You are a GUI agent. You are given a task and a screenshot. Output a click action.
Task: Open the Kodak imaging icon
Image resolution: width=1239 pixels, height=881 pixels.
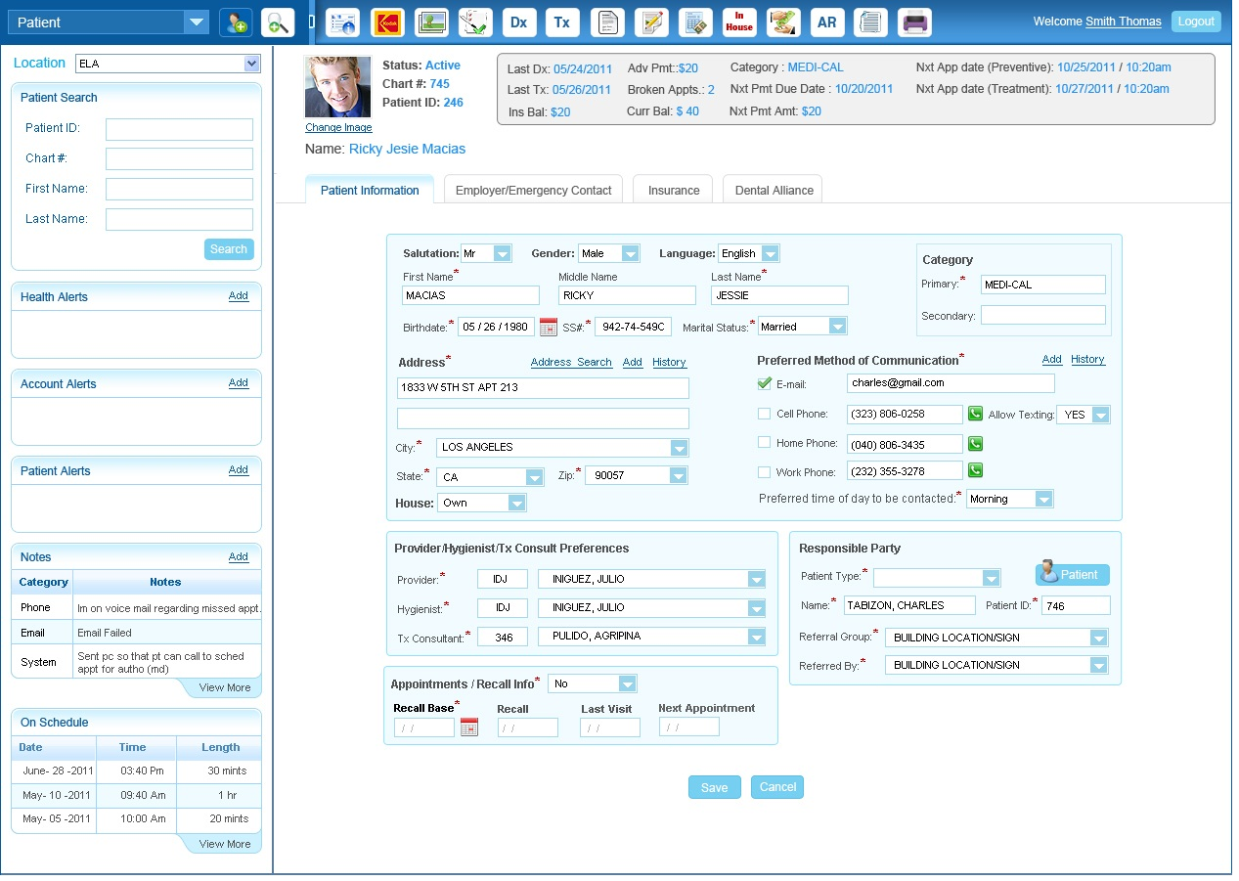(386, 22)
